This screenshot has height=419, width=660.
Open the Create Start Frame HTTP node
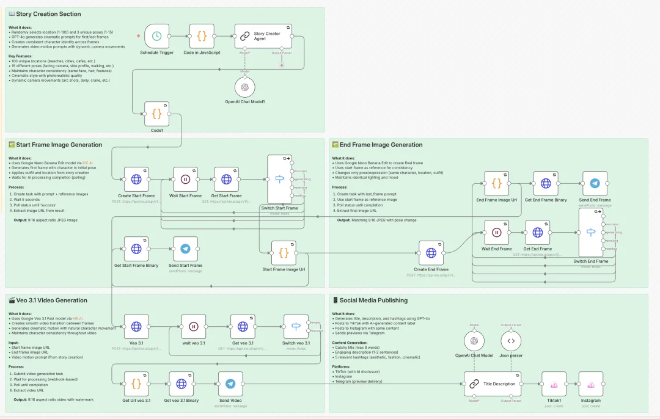coord(136,180)
